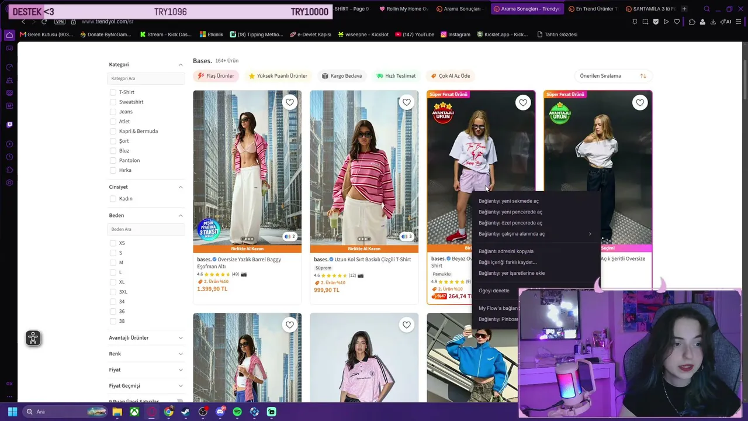
Task: Go back to the previous page
Action: [23, 22]
